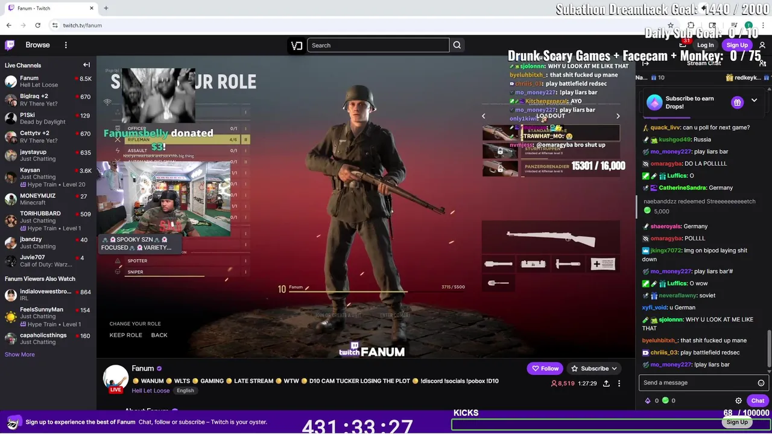Click Show More under recommended channels

(20, 354)
